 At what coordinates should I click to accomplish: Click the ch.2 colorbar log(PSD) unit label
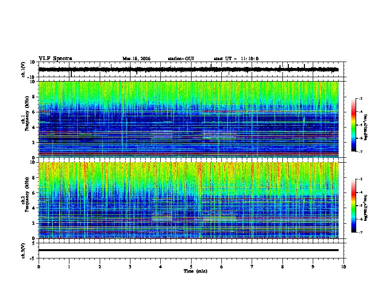pos(366,208)
